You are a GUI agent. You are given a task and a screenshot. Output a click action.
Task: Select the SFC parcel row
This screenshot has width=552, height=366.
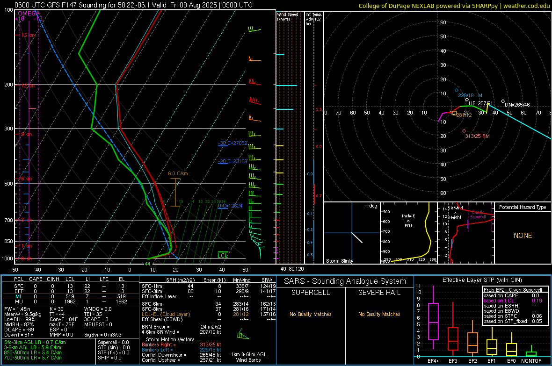pyautogui.click(x=71, y=286)
